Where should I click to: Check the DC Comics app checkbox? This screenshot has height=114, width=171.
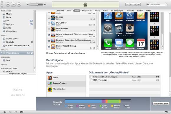49,24
